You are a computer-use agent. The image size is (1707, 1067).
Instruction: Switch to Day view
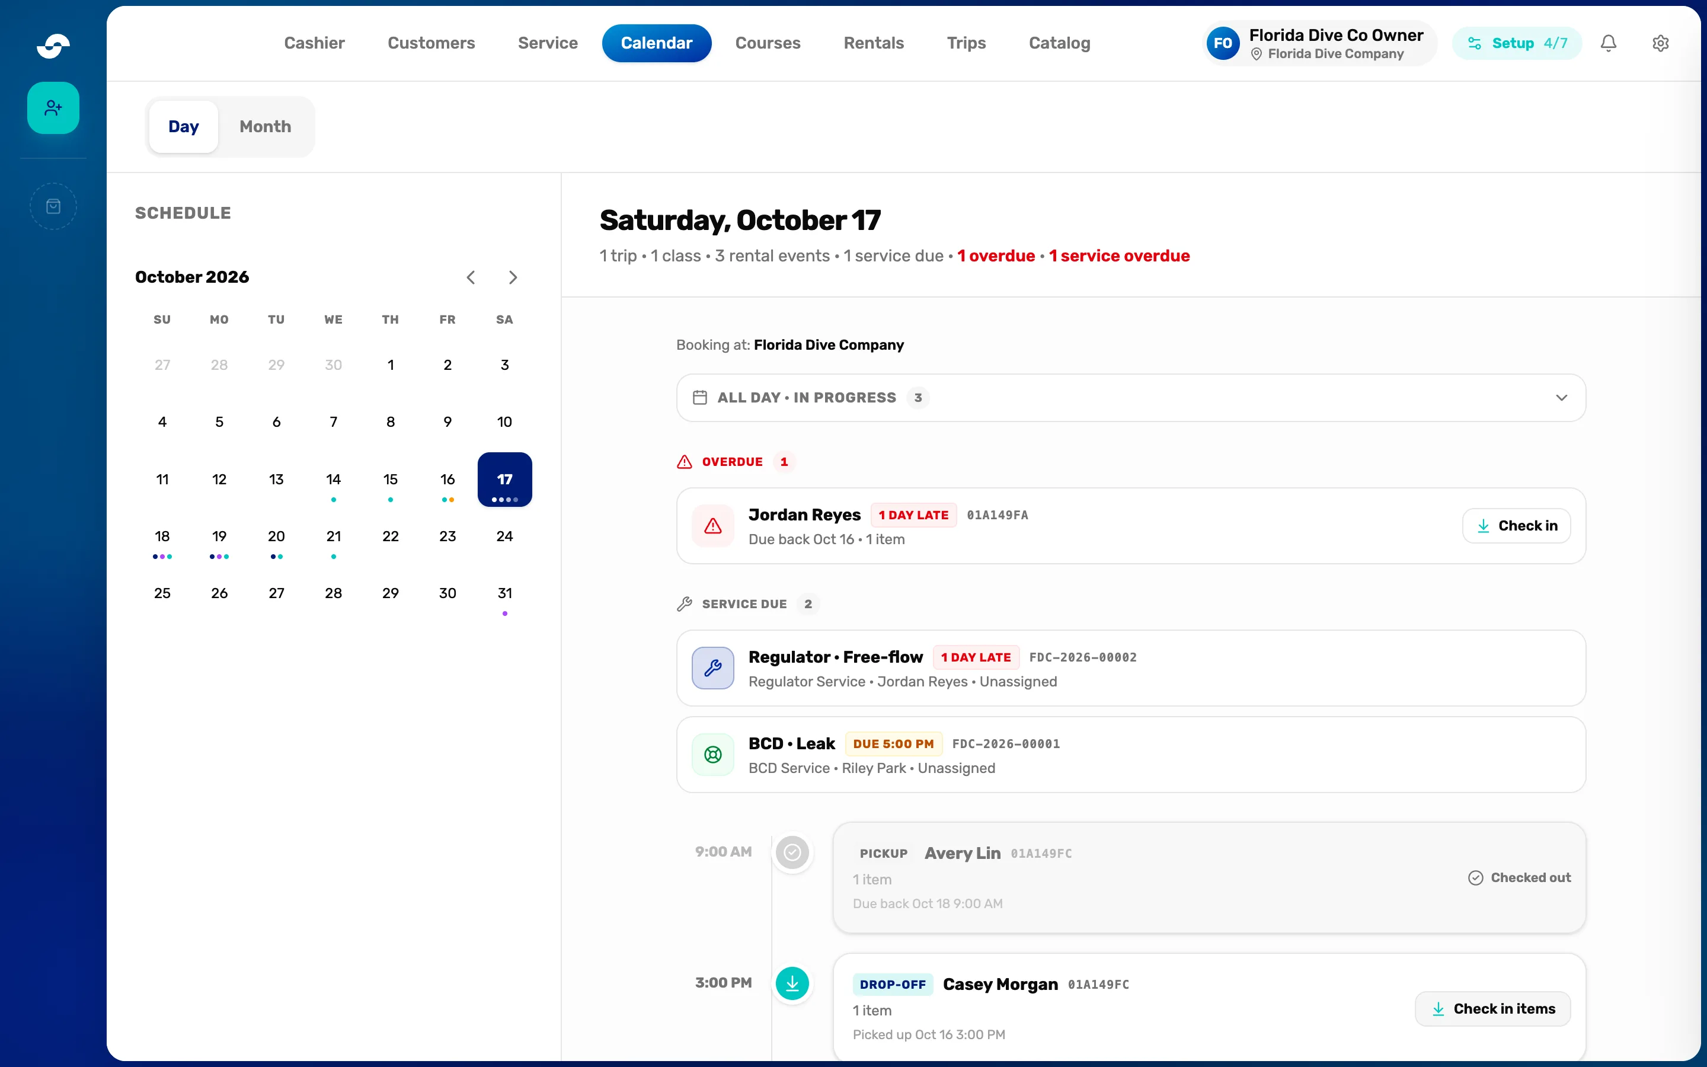tap(183, 126)
